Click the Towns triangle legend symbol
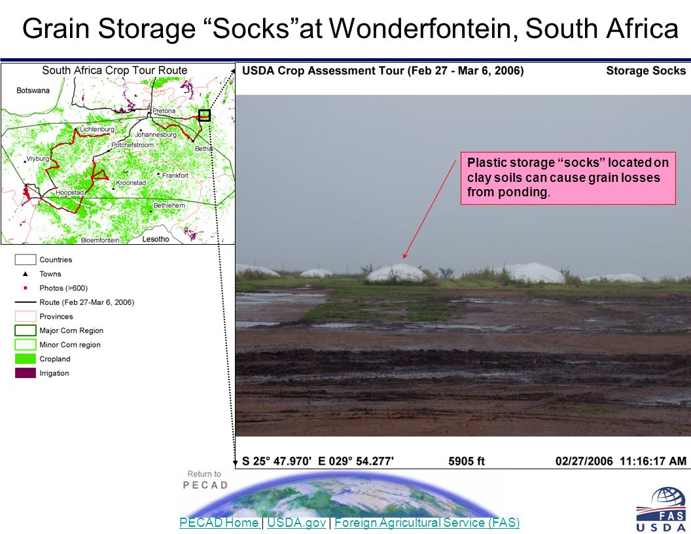This screenshot has height=534, width=691. (x=25, y=274)
